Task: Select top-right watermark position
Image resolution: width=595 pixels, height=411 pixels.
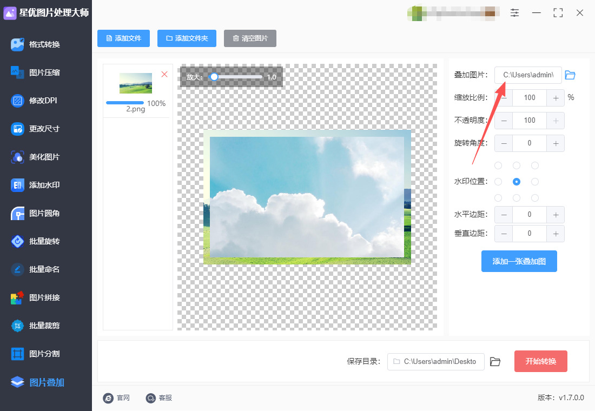Action: tap(535, 165)
